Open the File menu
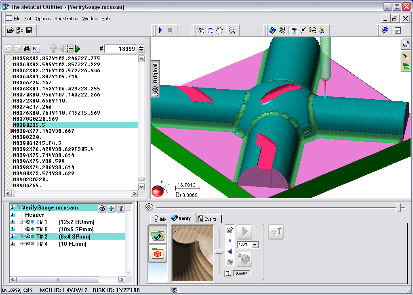Image resolution: width=413 pixels, height=295 pixels. point(17,19)
